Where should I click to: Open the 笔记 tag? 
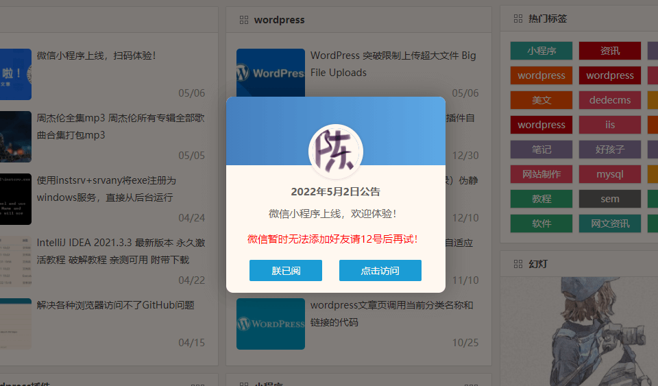[541, 149]
